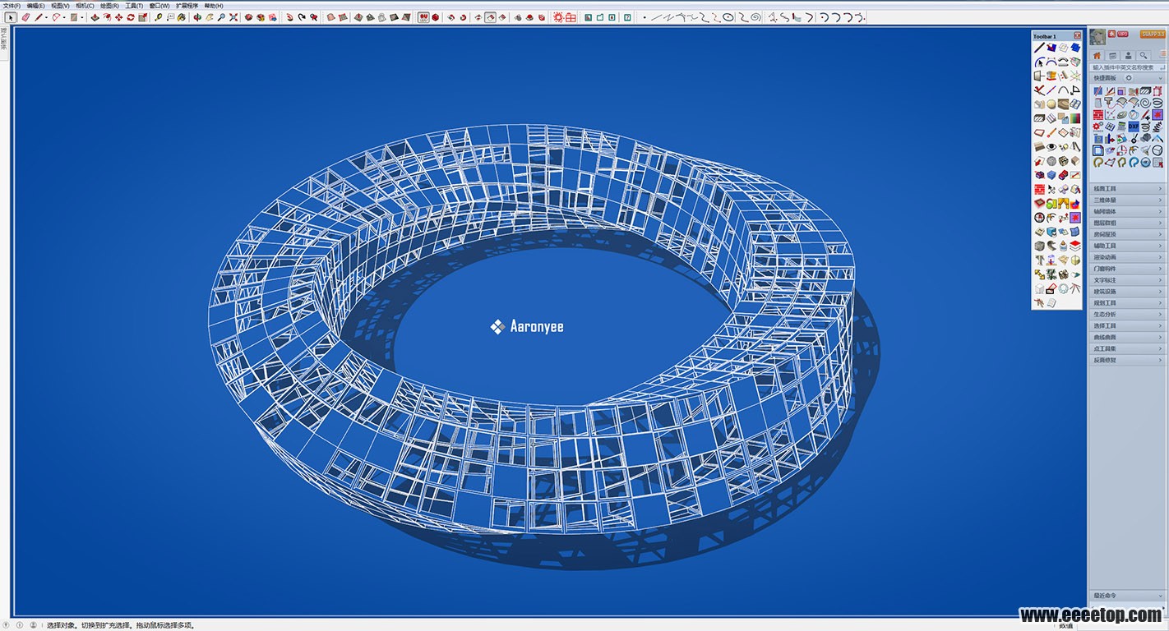The width and height of the screenshot is (1169, 631).
Task: Click the Redo arrow in toolbar
Action: (302, 17)
